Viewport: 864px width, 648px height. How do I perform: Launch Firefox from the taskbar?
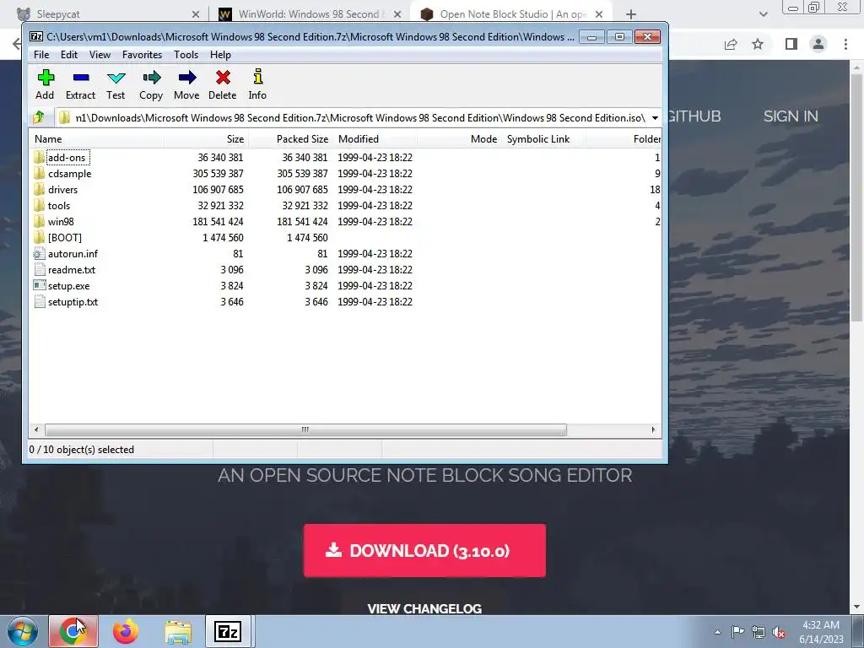click(x=126, y=631)
